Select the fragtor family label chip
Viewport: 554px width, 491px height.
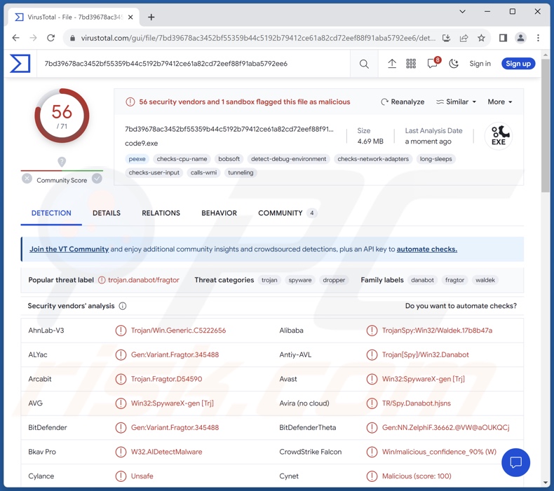[454, 280]
